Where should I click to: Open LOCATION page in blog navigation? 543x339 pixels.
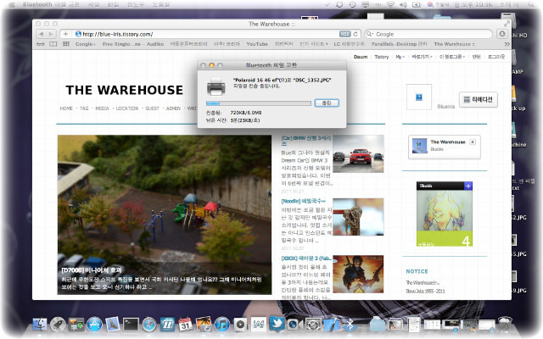[x=127, y=108]
